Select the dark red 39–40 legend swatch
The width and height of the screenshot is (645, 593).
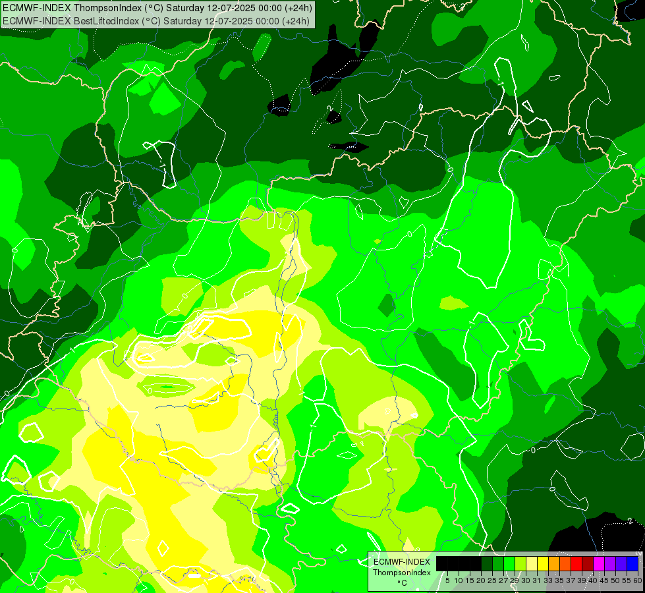pos(588,563)
